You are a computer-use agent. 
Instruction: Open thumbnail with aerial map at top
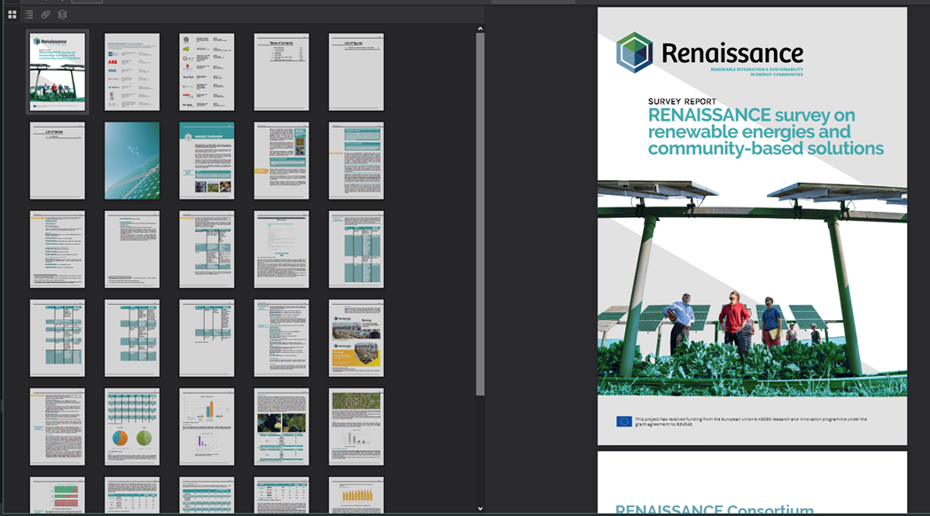point(356,427)
